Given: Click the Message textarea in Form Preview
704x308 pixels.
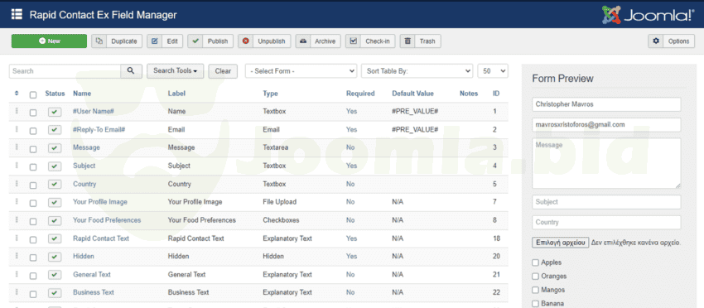Looking at the screenshot, I should (x=606, y=163).
